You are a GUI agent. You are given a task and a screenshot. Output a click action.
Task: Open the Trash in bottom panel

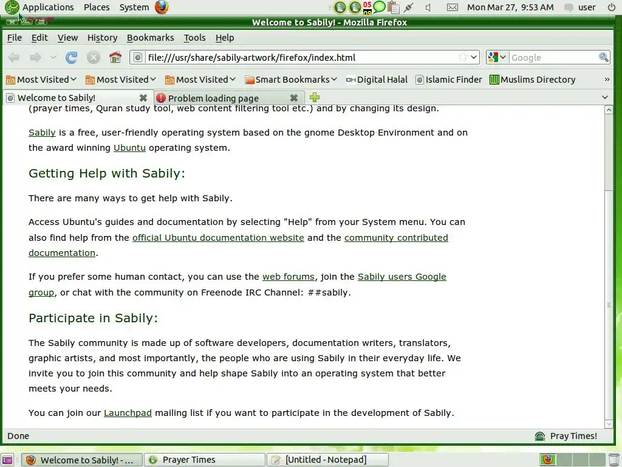click(614, 460)
